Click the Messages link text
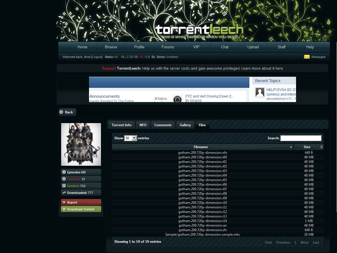The height and width of the screenshot is (253, 337). point(318,57)
